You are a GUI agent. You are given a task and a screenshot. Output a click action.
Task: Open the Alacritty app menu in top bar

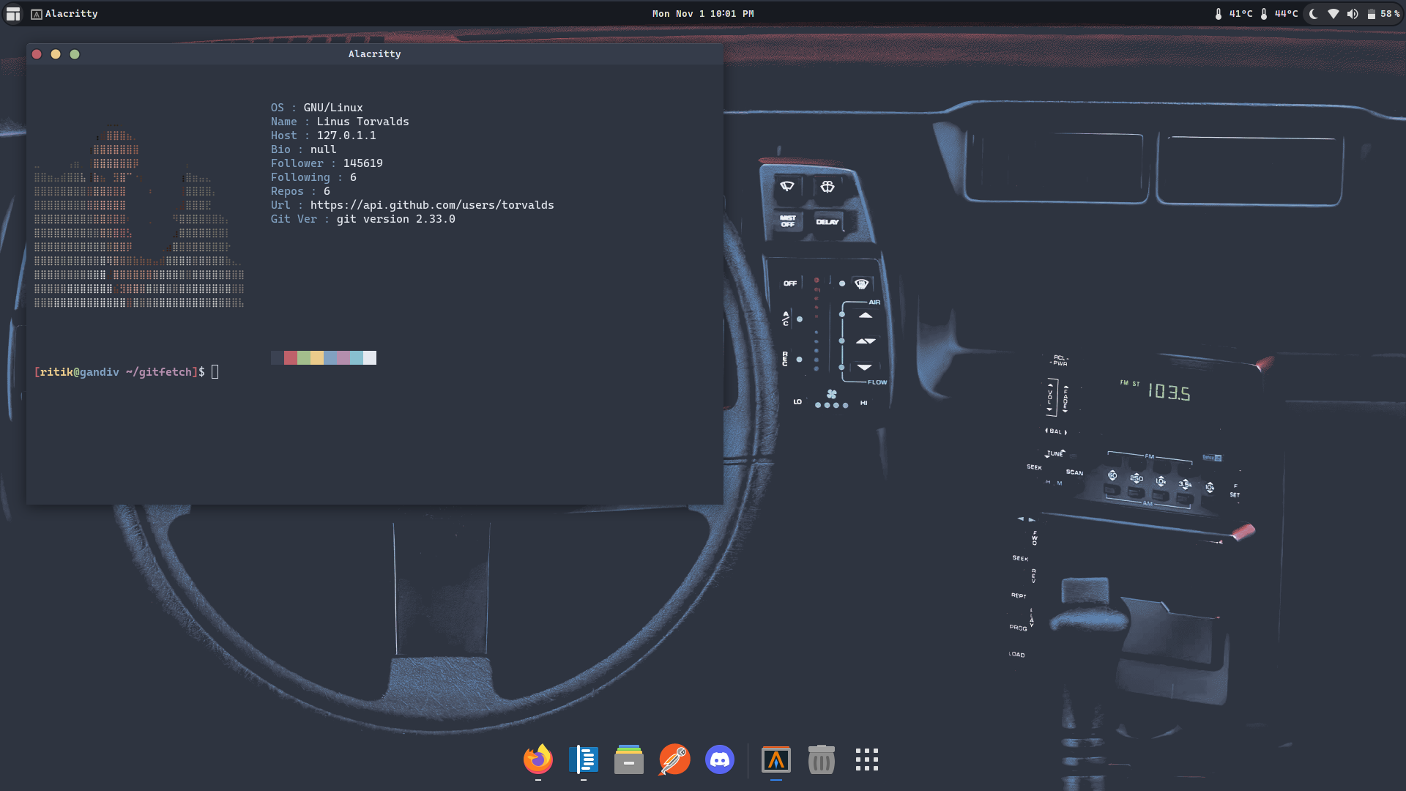pyautogui.click(x=64, y=14)
